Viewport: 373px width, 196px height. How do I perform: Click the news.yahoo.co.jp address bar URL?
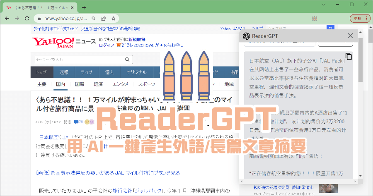click(65, 19)
